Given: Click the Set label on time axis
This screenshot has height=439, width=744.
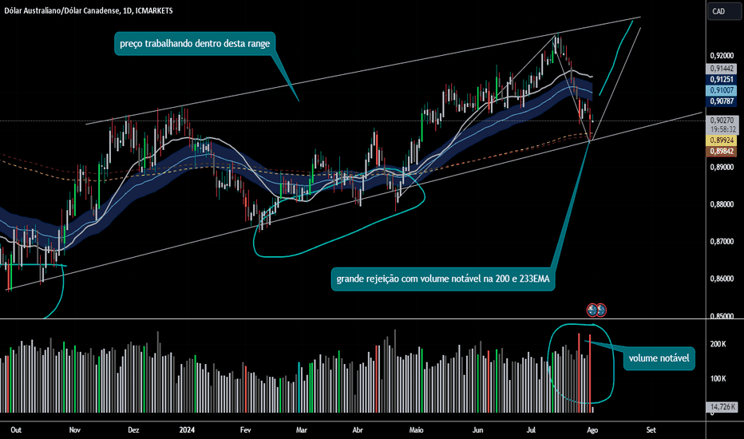Looking at the screenshot, I should pyautogui.click(x=651, y=430).
